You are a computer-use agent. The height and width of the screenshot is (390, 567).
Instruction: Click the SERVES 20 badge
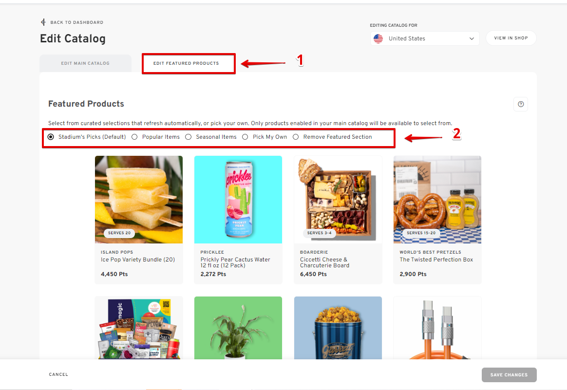[119, 233]
